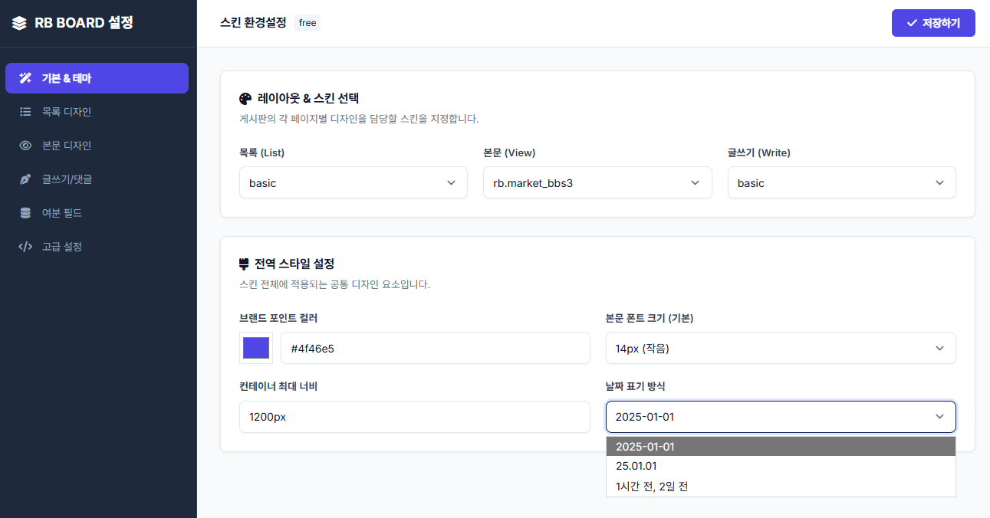The width and height of the screenshot is (990, 518).
Task: Expand the 글쓰기 (Write) skin dropdown
Action: click(x=841, y=183)
